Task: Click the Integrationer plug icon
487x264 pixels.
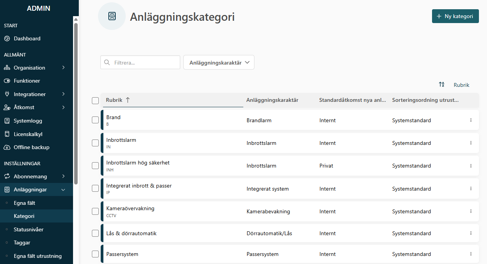Action: click(7, 94)
